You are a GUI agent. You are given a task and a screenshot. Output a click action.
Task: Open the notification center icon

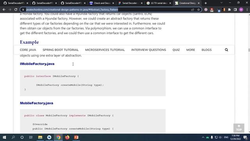tap(245, 137)
